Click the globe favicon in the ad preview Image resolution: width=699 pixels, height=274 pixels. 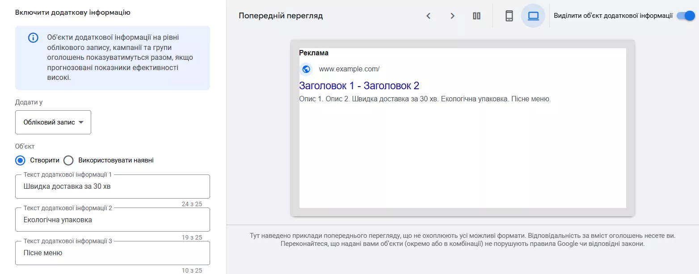pyautogui.click(x=306, y=69)
